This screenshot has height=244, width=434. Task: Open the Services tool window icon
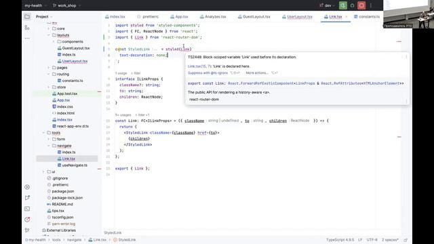point(27,187)
